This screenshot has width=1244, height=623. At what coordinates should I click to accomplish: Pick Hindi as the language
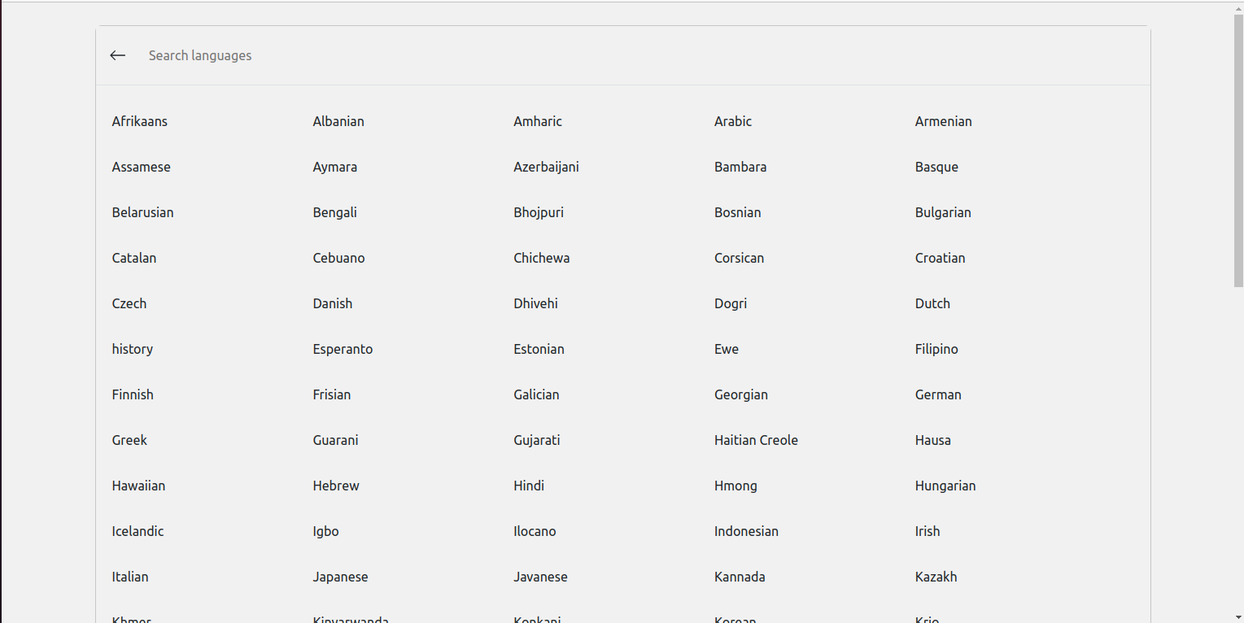coord(529,486)
